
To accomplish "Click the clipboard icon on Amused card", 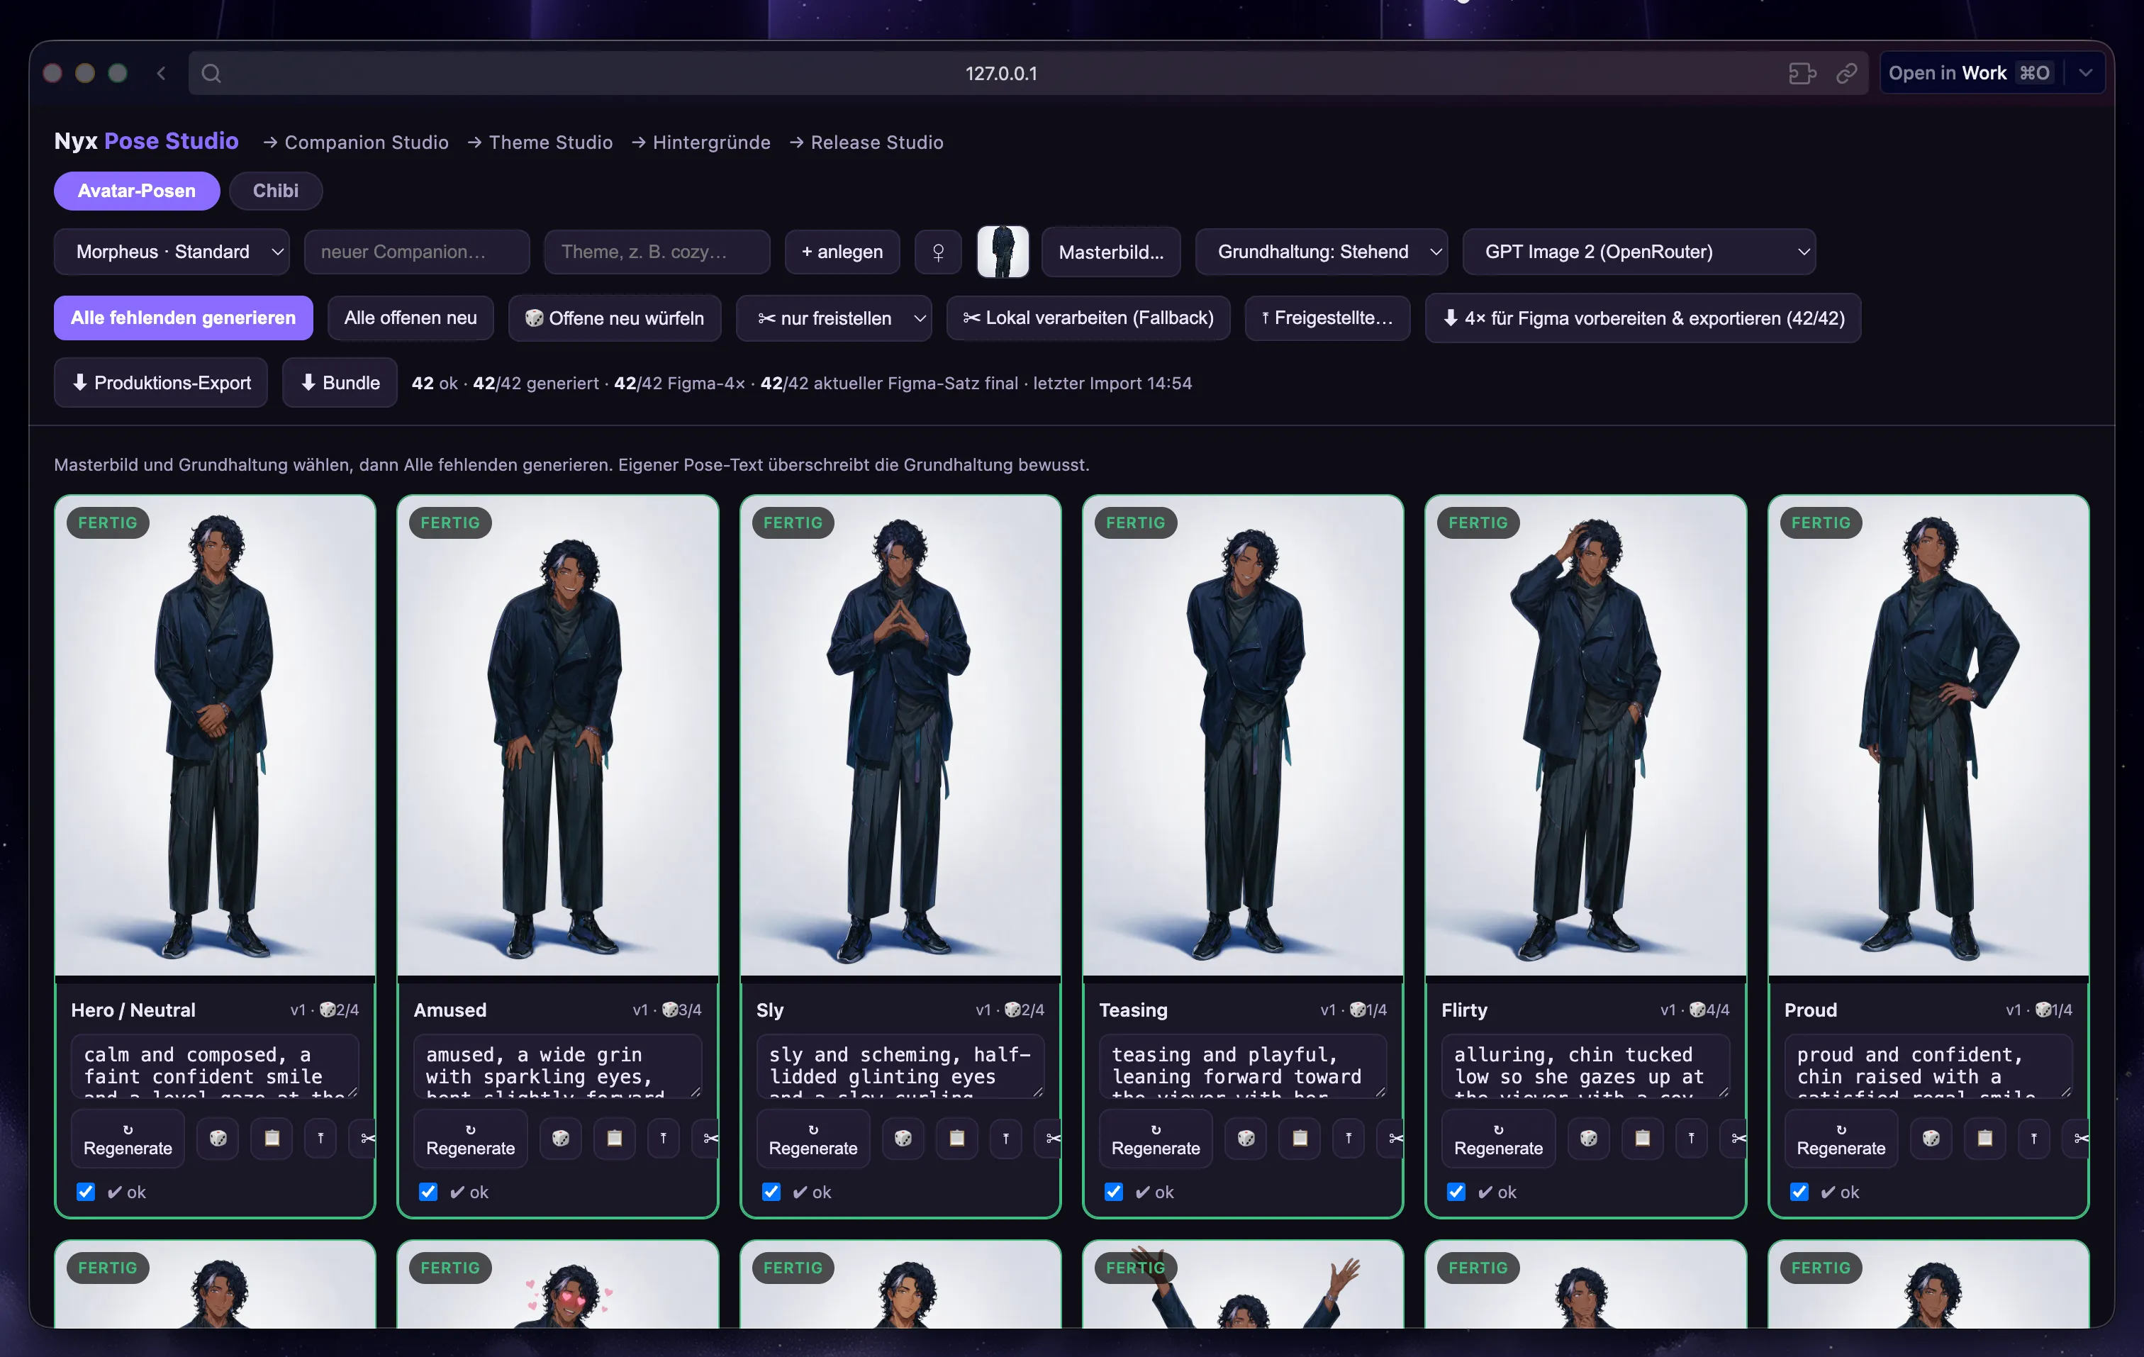I will coord(615,1138).
